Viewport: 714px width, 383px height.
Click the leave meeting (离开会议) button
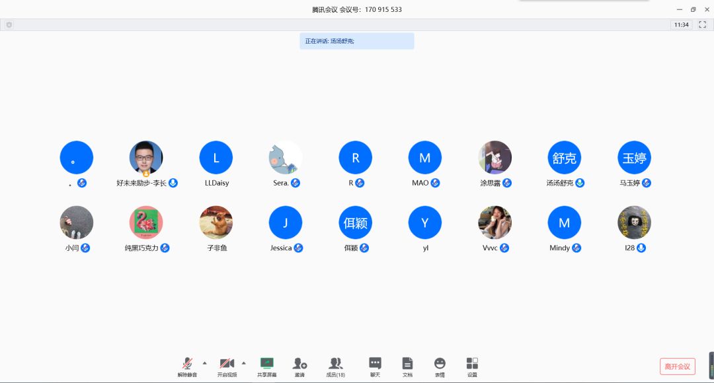pyautogui.click(x=677, y=366)
